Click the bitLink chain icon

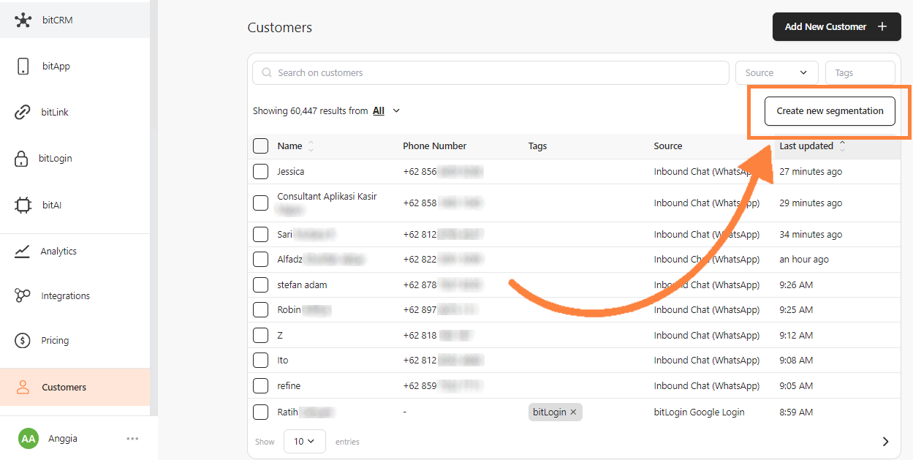(23, 112)
